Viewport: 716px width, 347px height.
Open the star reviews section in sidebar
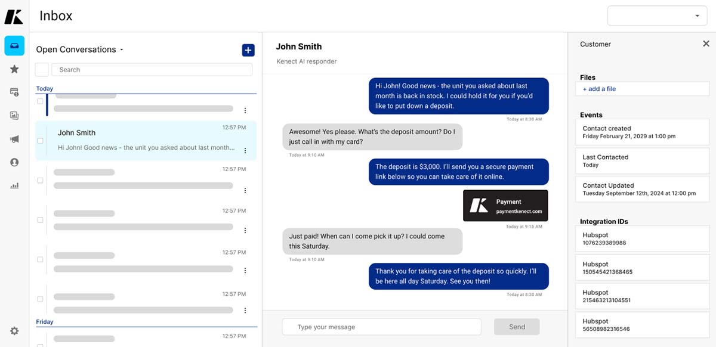(x=14, y=69)
